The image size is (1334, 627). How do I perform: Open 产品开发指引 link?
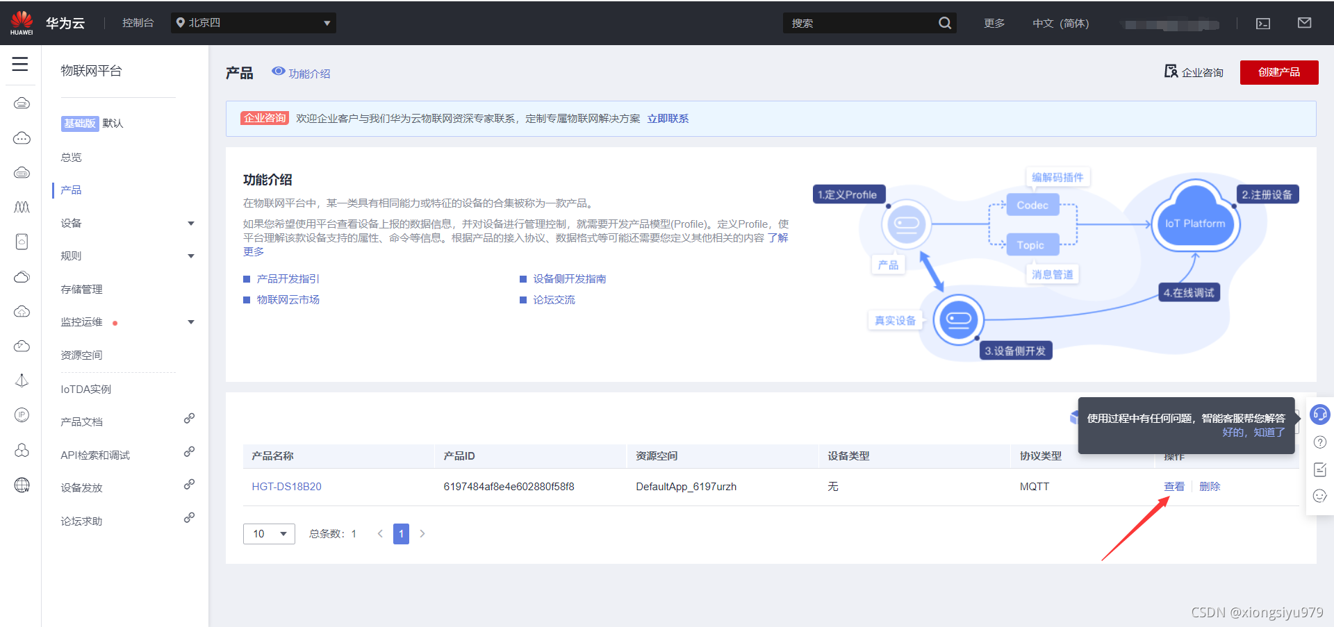[288, 278]
